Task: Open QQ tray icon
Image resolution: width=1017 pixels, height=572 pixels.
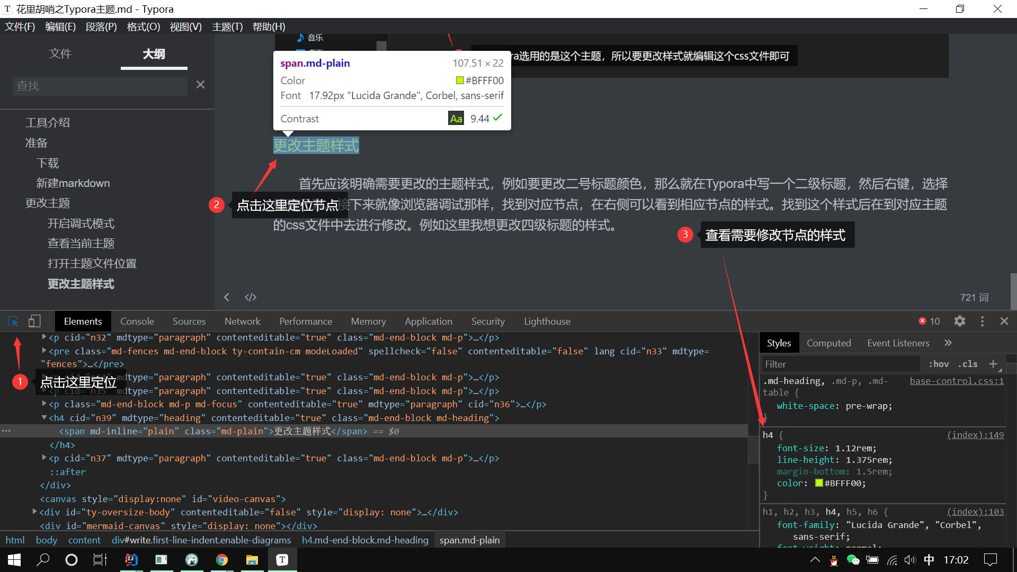Action: pos(834,560)
